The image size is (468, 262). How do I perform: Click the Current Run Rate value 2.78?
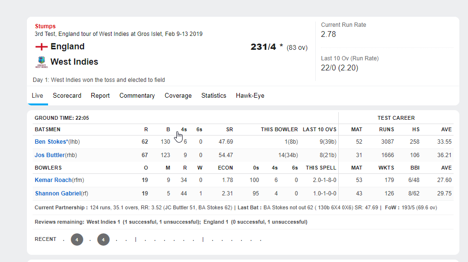(328, 34)
